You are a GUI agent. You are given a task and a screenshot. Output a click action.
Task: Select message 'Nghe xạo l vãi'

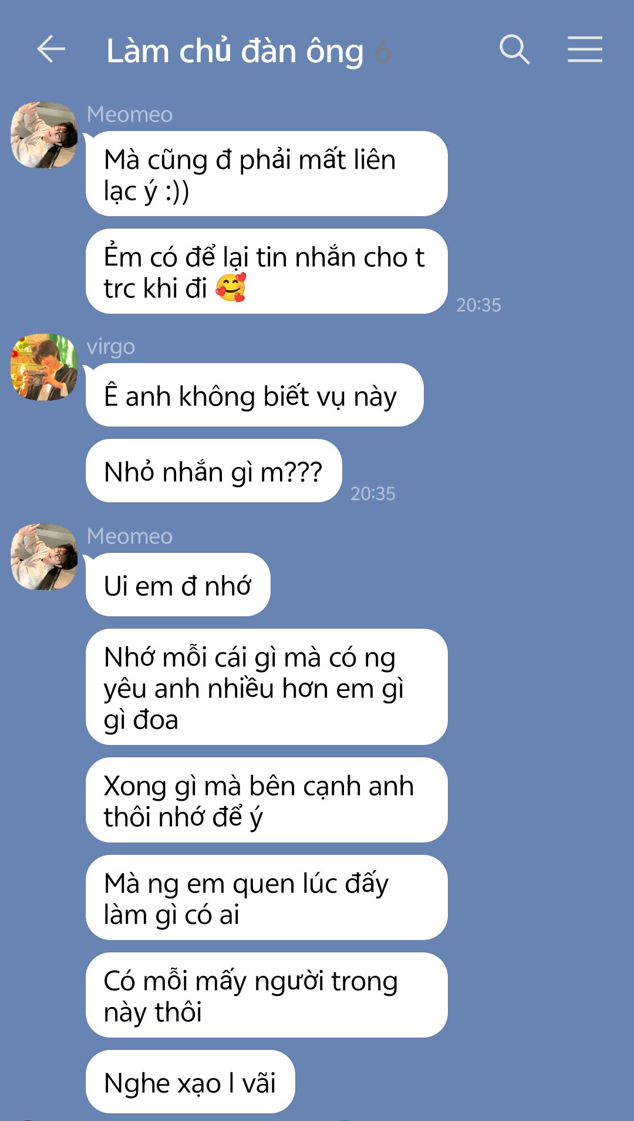[x=190, y=1082]
